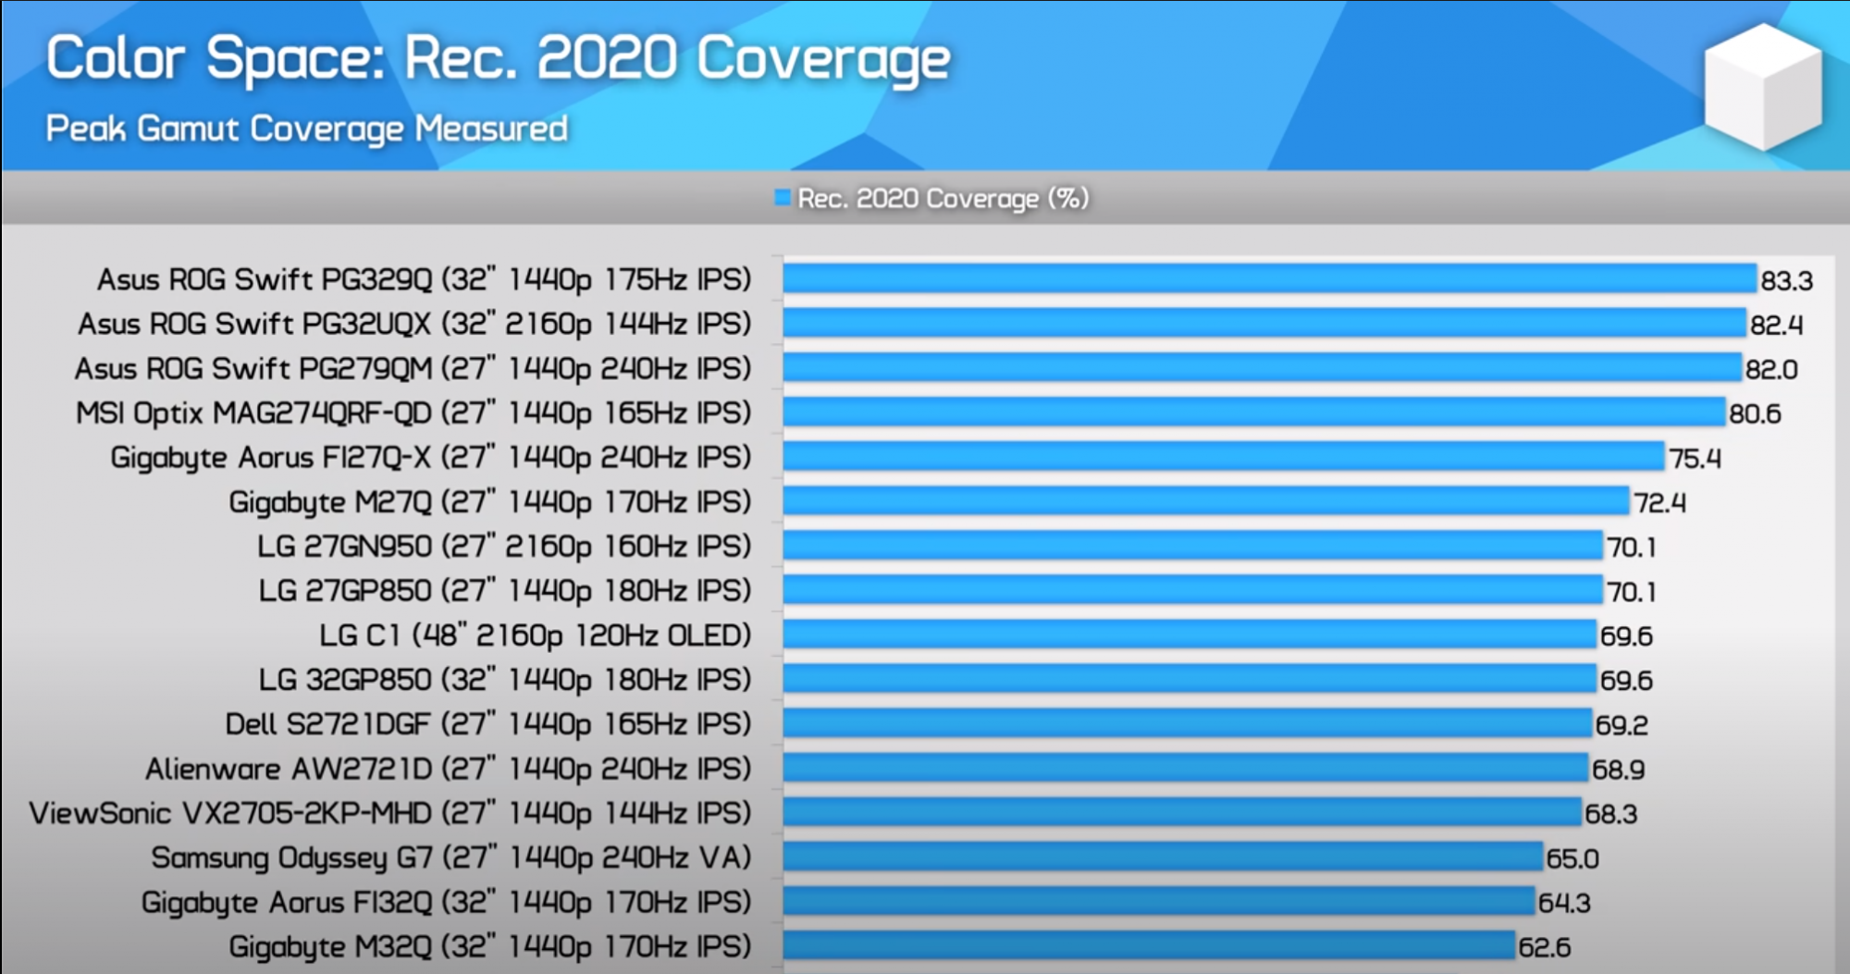Click the 69.6 value for LG C1
This screenshot has width=1850, height=974.
point(1626,635)
